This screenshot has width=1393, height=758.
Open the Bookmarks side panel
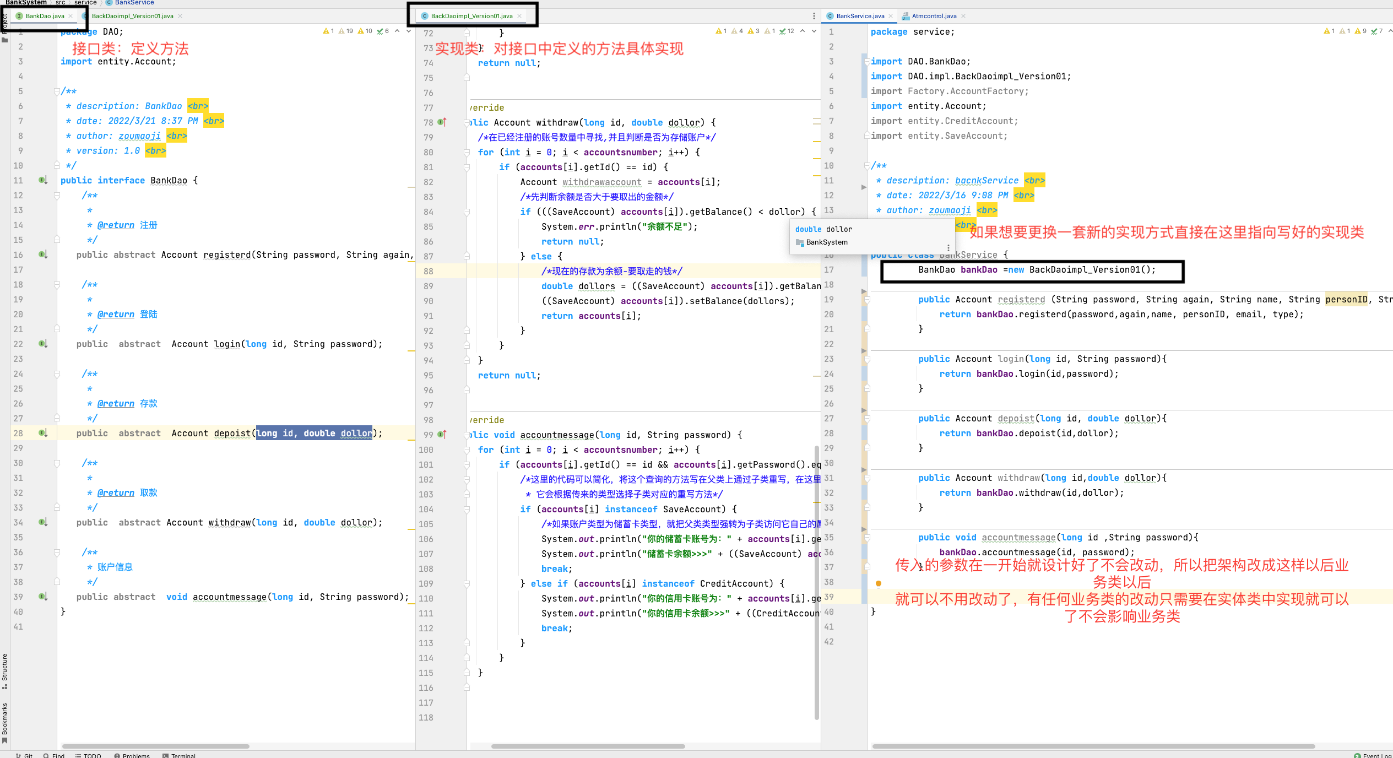[5, 722]
